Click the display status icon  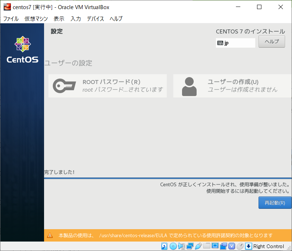click(215, 246)
